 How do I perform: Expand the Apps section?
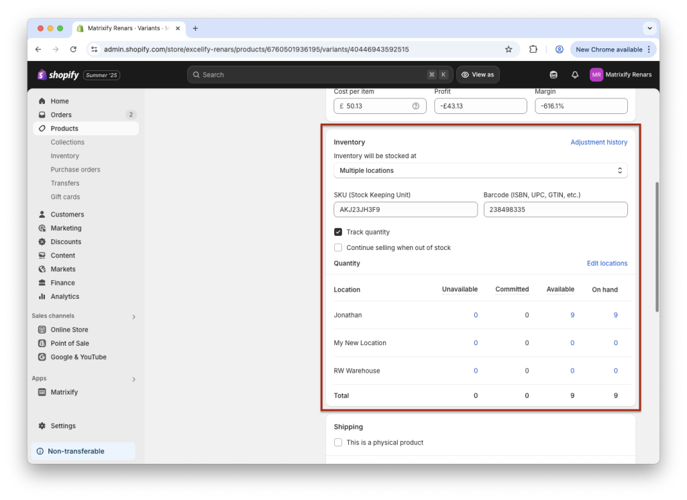coord(132,378)
